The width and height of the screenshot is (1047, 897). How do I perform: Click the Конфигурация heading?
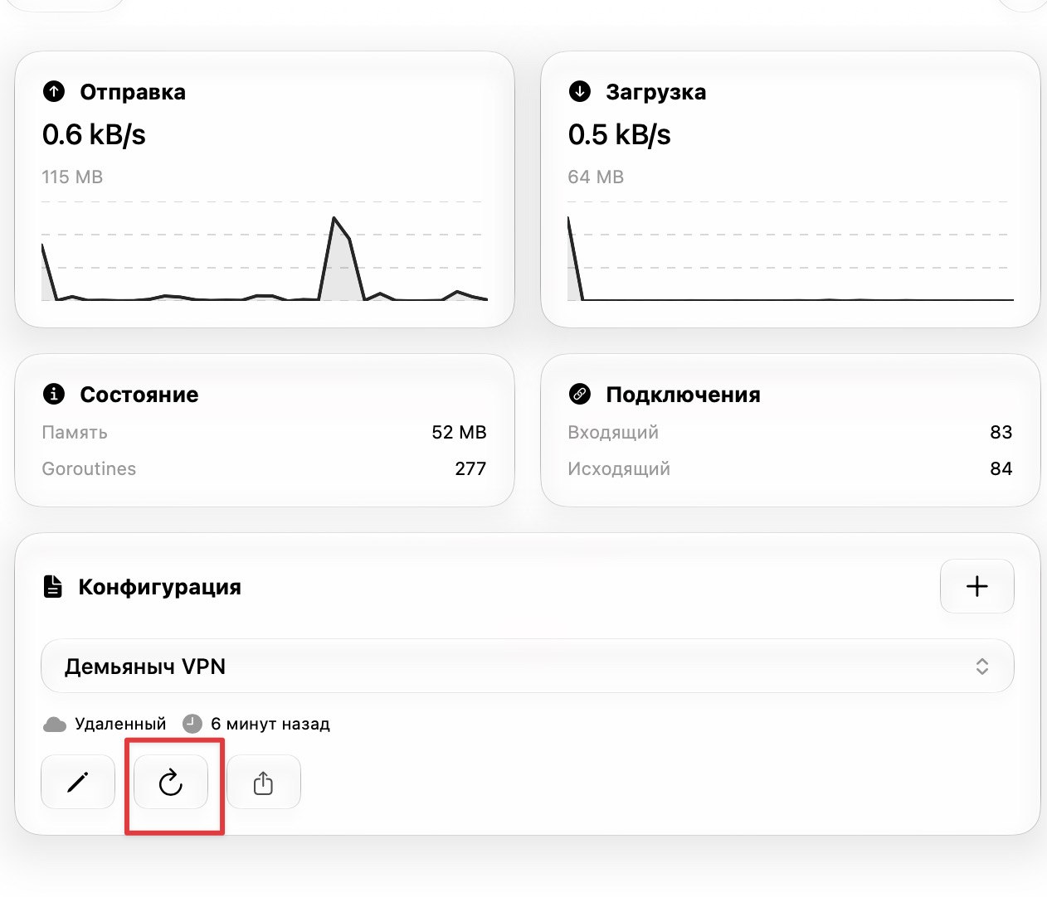coord(160,587)
